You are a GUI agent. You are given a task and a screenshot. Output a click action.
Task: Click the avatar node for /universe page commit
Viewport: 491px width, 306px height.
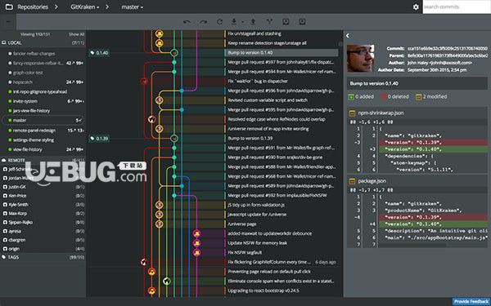[x=159, y=224]
